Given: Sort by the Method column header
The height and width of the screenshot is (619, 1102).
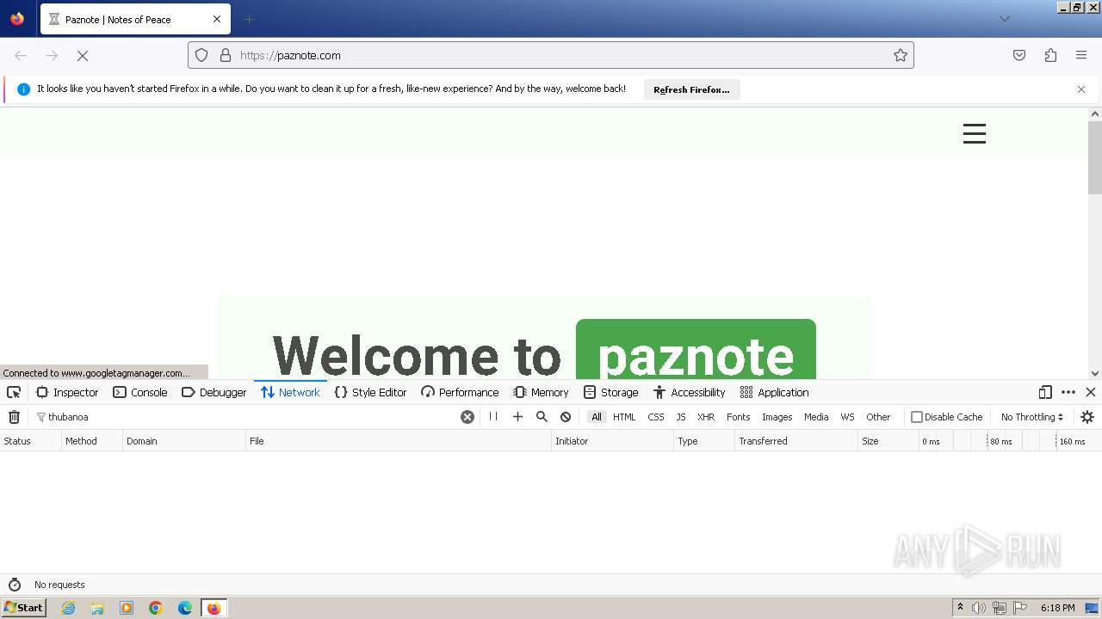Looking at the screenshot, I should 91,441.
